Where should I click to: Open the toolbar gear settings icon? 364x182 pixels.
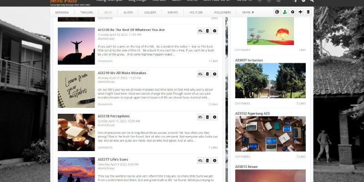pos(293,12)
